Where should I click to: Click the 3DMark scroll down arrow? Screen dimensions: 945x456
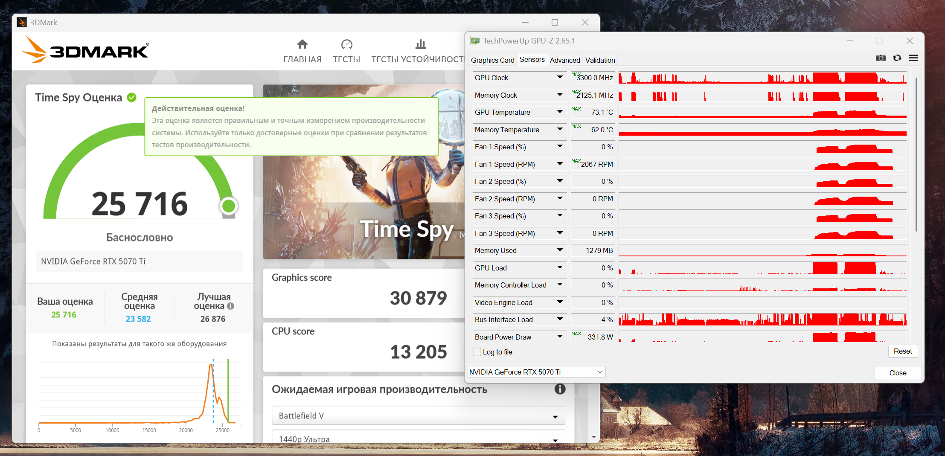(x=594, y=437)
